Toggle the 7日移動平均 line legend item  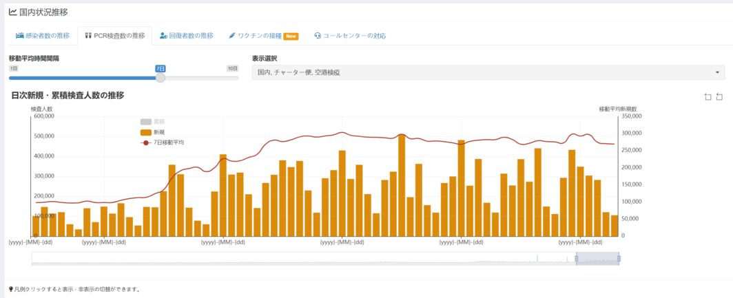point(161,142)
